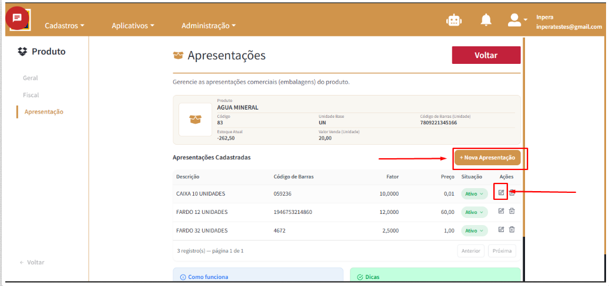This screenshot has width=609, height=286.
Task: Click barcode 4672 cell
Action: [280, 230]
